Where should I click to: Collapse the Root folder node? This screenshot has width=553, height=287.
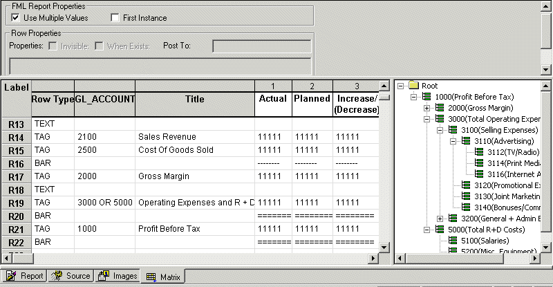pyautogui.click(x=400, y=86)
